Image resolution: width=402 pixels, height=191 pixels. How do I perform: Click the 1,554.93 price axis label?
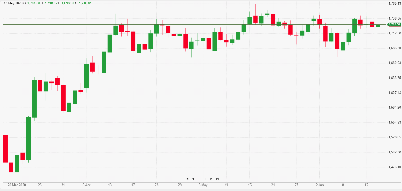(395, 122)
